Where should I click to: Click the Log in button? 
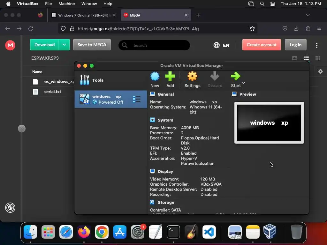click(x=295, y=45)
